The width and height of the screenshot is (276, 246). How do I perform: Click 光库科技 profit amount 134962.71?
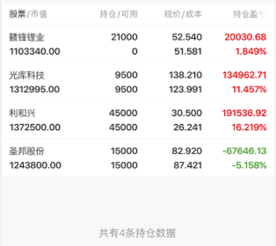pos(244,75)
